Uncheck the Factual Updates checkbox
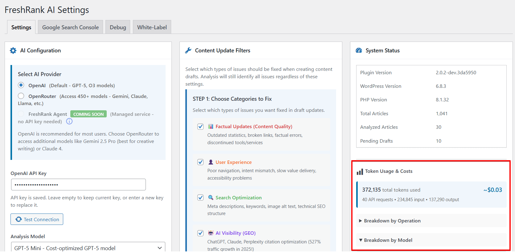515x252 pixels. pos(200,127)
